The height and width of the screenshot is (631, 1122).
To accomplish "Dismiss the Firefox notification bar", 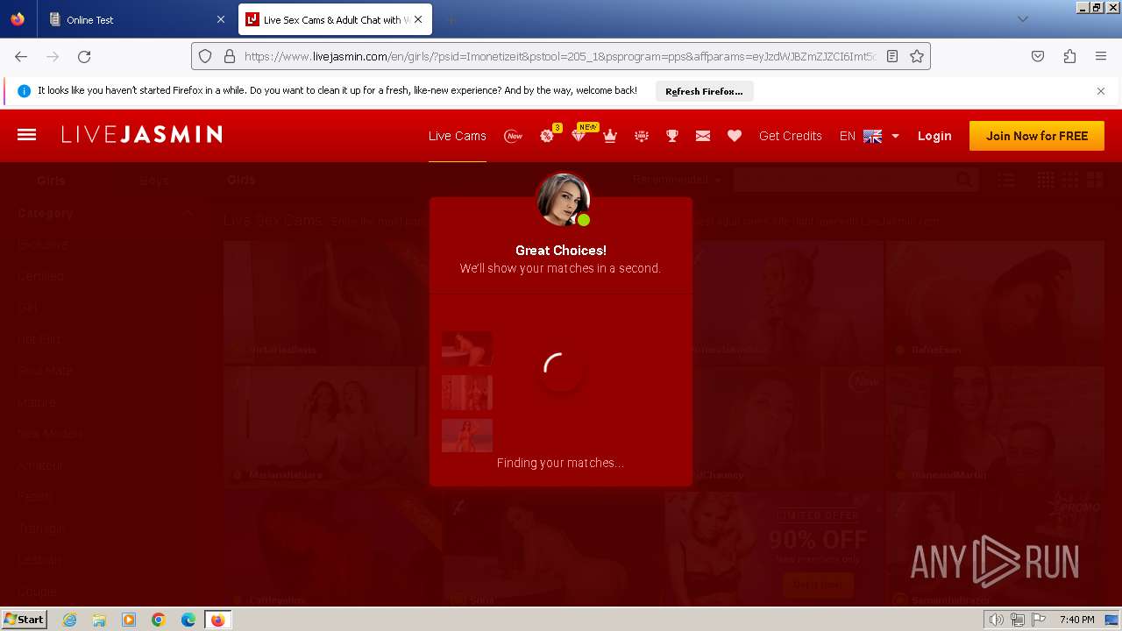I will (x=1101, y=91).
